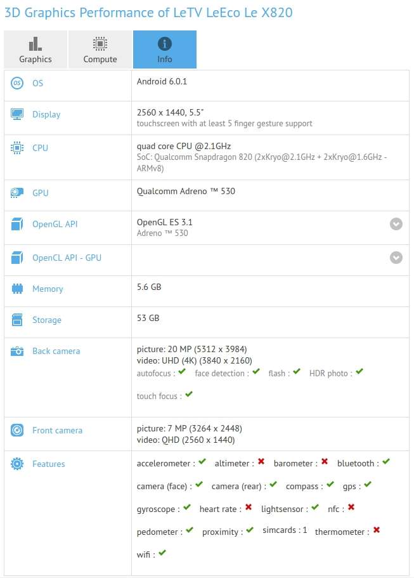
Task: Click the gyroscope green checkmark
Action: click(187, 507)
